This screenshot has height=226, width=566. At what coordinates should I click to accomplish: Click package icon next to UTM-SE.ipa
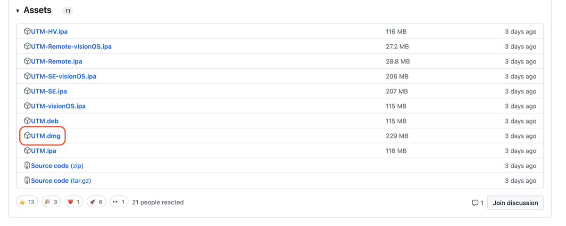pyautogui.click(x=27, y=91)
